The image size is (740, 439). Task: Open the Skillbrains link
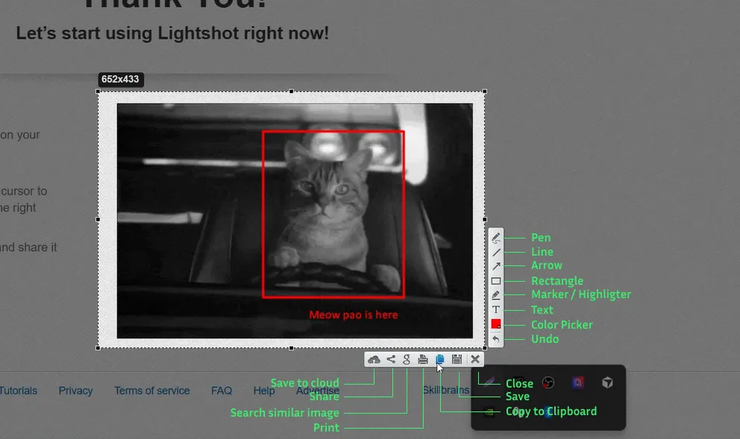pos(446,390)
